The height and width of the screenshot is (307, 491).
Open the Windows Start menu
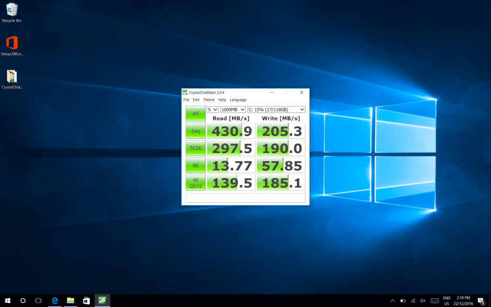tap(8, 301)
